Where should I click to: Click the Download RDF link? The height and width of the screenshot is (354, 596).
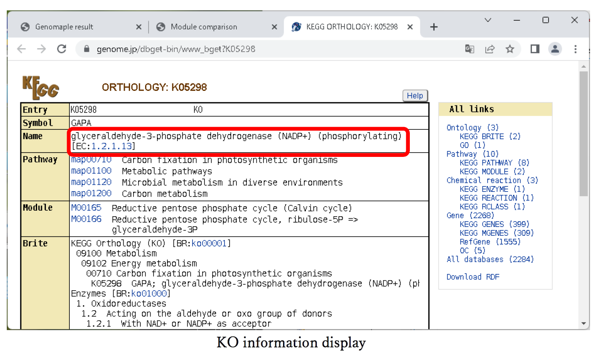click(472, 277)
